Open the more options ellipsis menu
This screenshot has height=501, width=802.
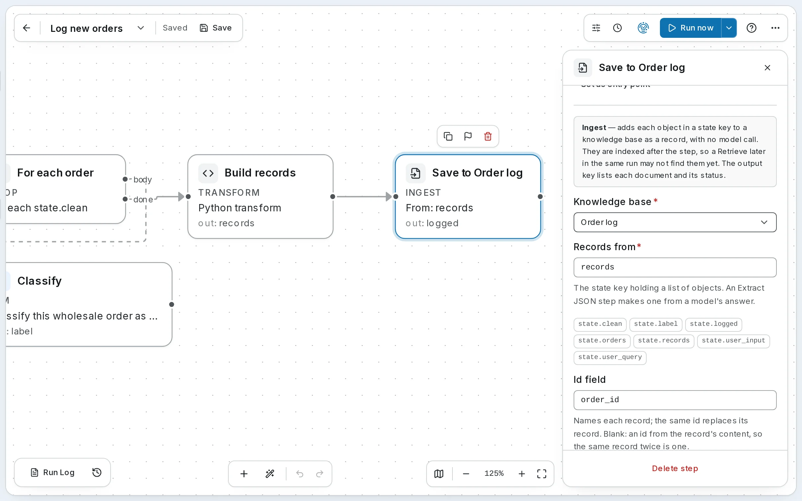coord(775,28)
